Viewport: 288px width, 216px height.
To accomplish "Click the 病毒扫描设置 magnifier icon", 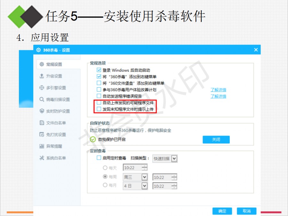I will click(x=42, y=100).
